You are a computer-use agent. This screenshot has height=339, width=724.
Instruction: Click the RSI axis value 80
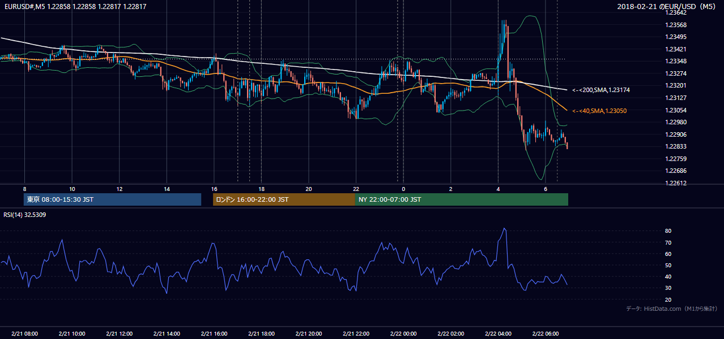pos(668,231)
